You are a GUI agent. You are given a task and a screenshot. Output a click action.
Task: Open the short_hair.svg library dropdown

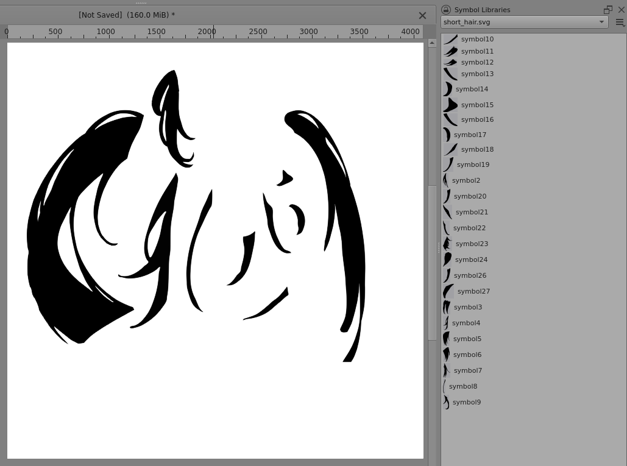[x=524, y=22]
